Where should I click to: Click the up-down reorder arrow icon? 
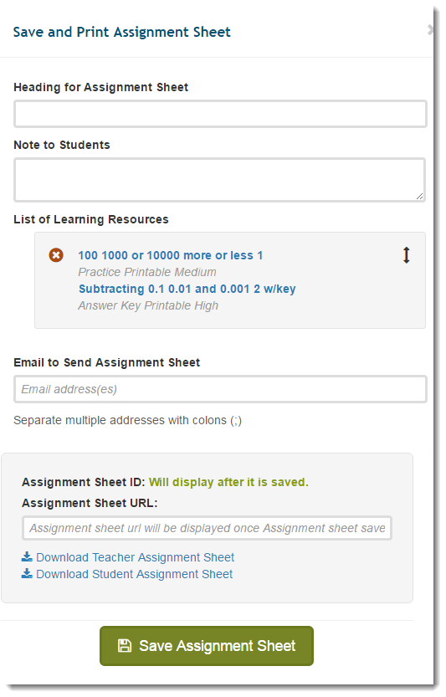[406, 255]
